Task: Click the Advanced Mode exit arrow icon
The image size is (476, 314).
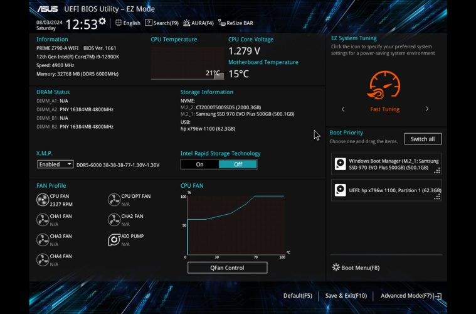Action: (x=438, y=296)
